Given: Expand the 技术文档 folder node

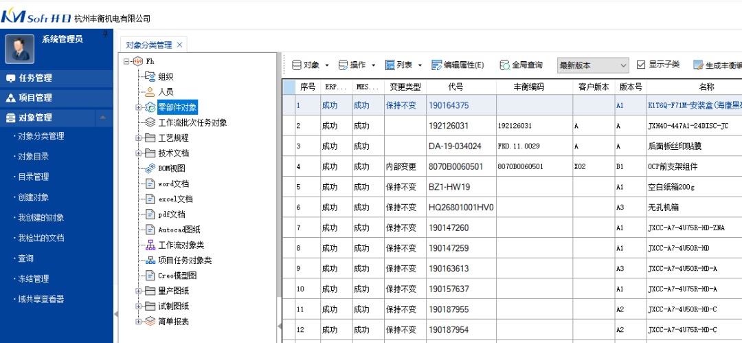Looking at the screenshot, I should (x=139, y=153).
